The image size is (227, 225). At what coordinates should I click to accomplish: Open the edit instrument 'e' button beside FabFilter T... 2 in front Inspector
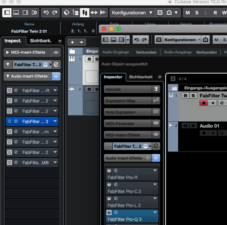pyautogui.click(x=156, y=146)
